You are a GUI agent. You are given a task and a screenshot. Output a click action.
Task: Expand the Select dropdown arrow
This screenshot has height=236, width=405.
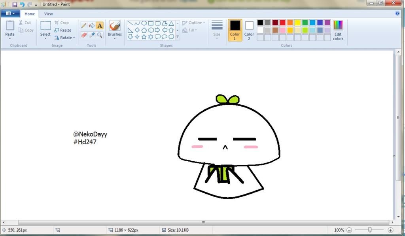pyautogui.click(x=45, y=38)
